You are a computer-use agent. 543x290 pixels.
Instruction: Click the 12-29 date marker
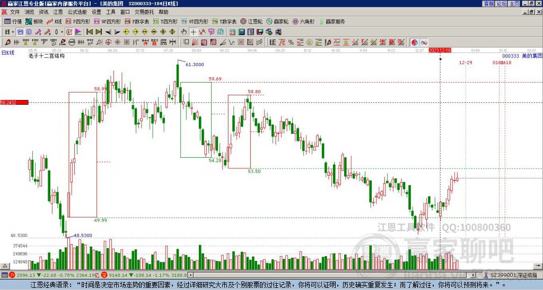(466, 62)
